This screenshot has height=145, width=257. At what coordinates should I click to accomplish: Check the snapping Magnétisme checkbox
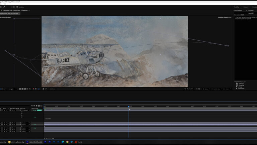coord(17,7)
